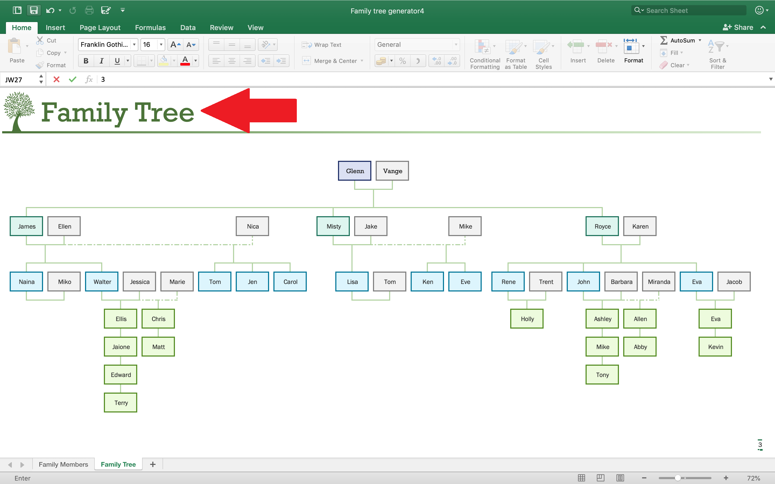The width and height of the screenshot is (775, 484).
Task: Toggle italic formatting
Action: [x=101, y=60]
